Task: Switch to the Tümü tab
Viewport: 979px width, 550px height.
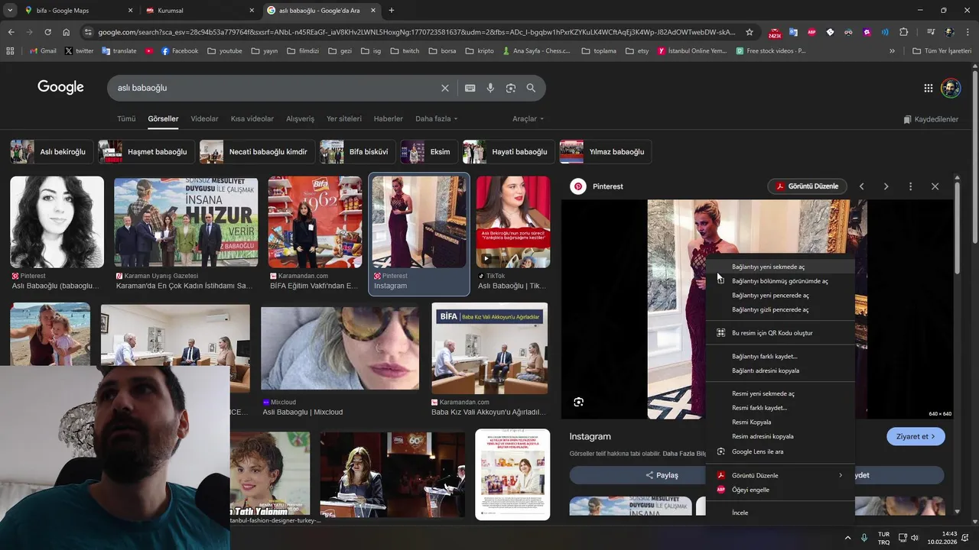Action: [x=126, y=119]
